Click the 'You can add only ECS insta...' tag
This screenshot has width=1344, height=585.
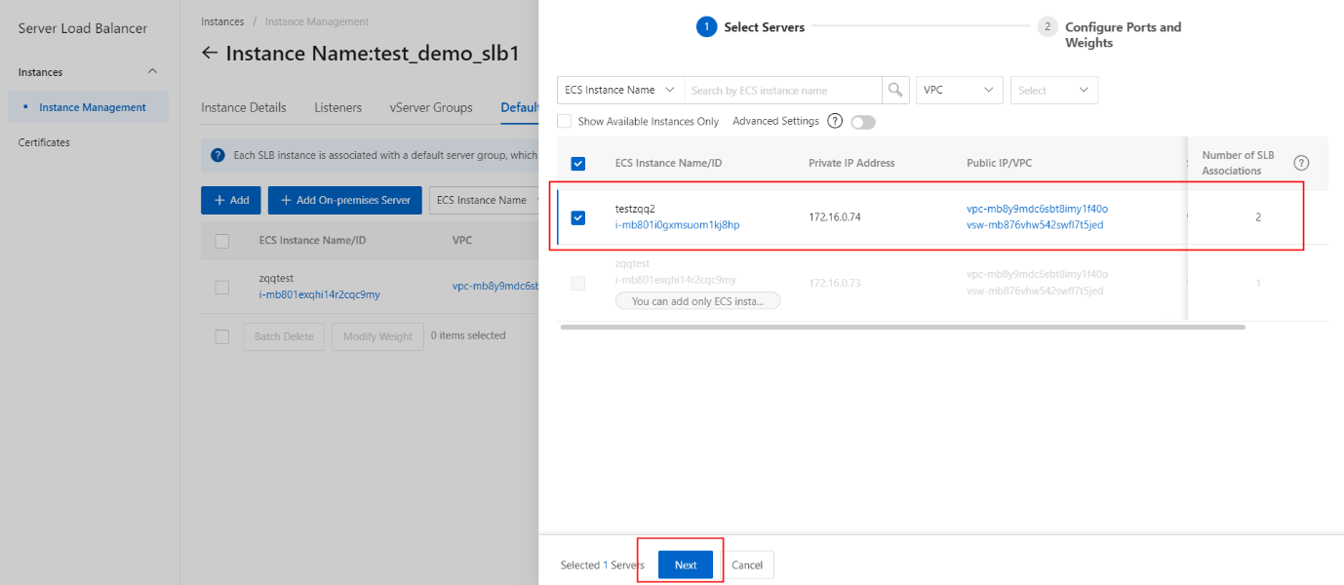[697, 301]
